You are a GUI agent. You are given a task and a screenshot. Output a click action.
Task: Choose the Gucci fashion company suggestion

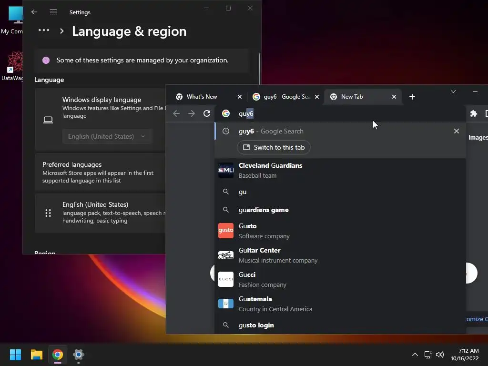pos(340,279)
